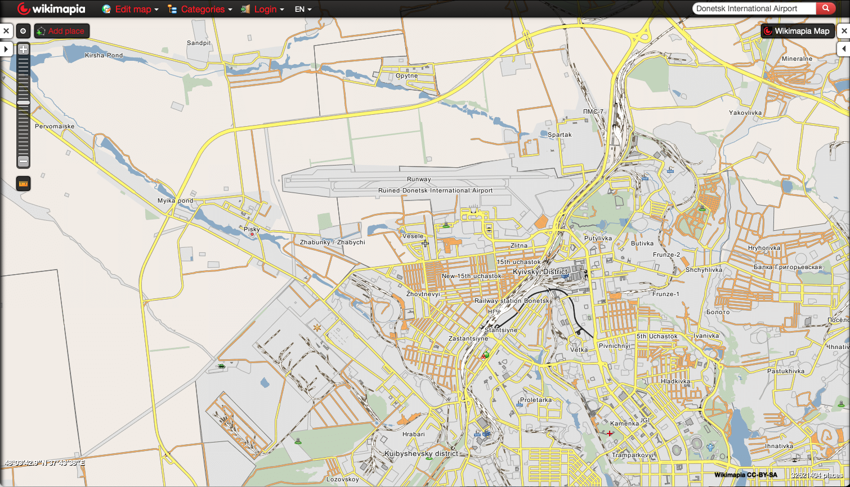Click the Hladkivka place label
Image resolution: width=850 pixels, height=487 pixels.
(x=675, y=381)
